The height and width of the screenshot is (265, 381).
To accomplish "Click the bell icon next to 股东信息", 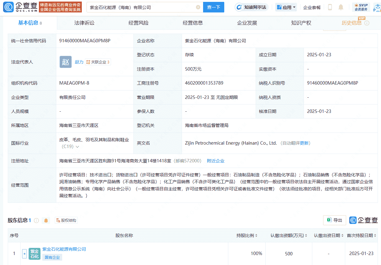I will (x=46, y=220).
